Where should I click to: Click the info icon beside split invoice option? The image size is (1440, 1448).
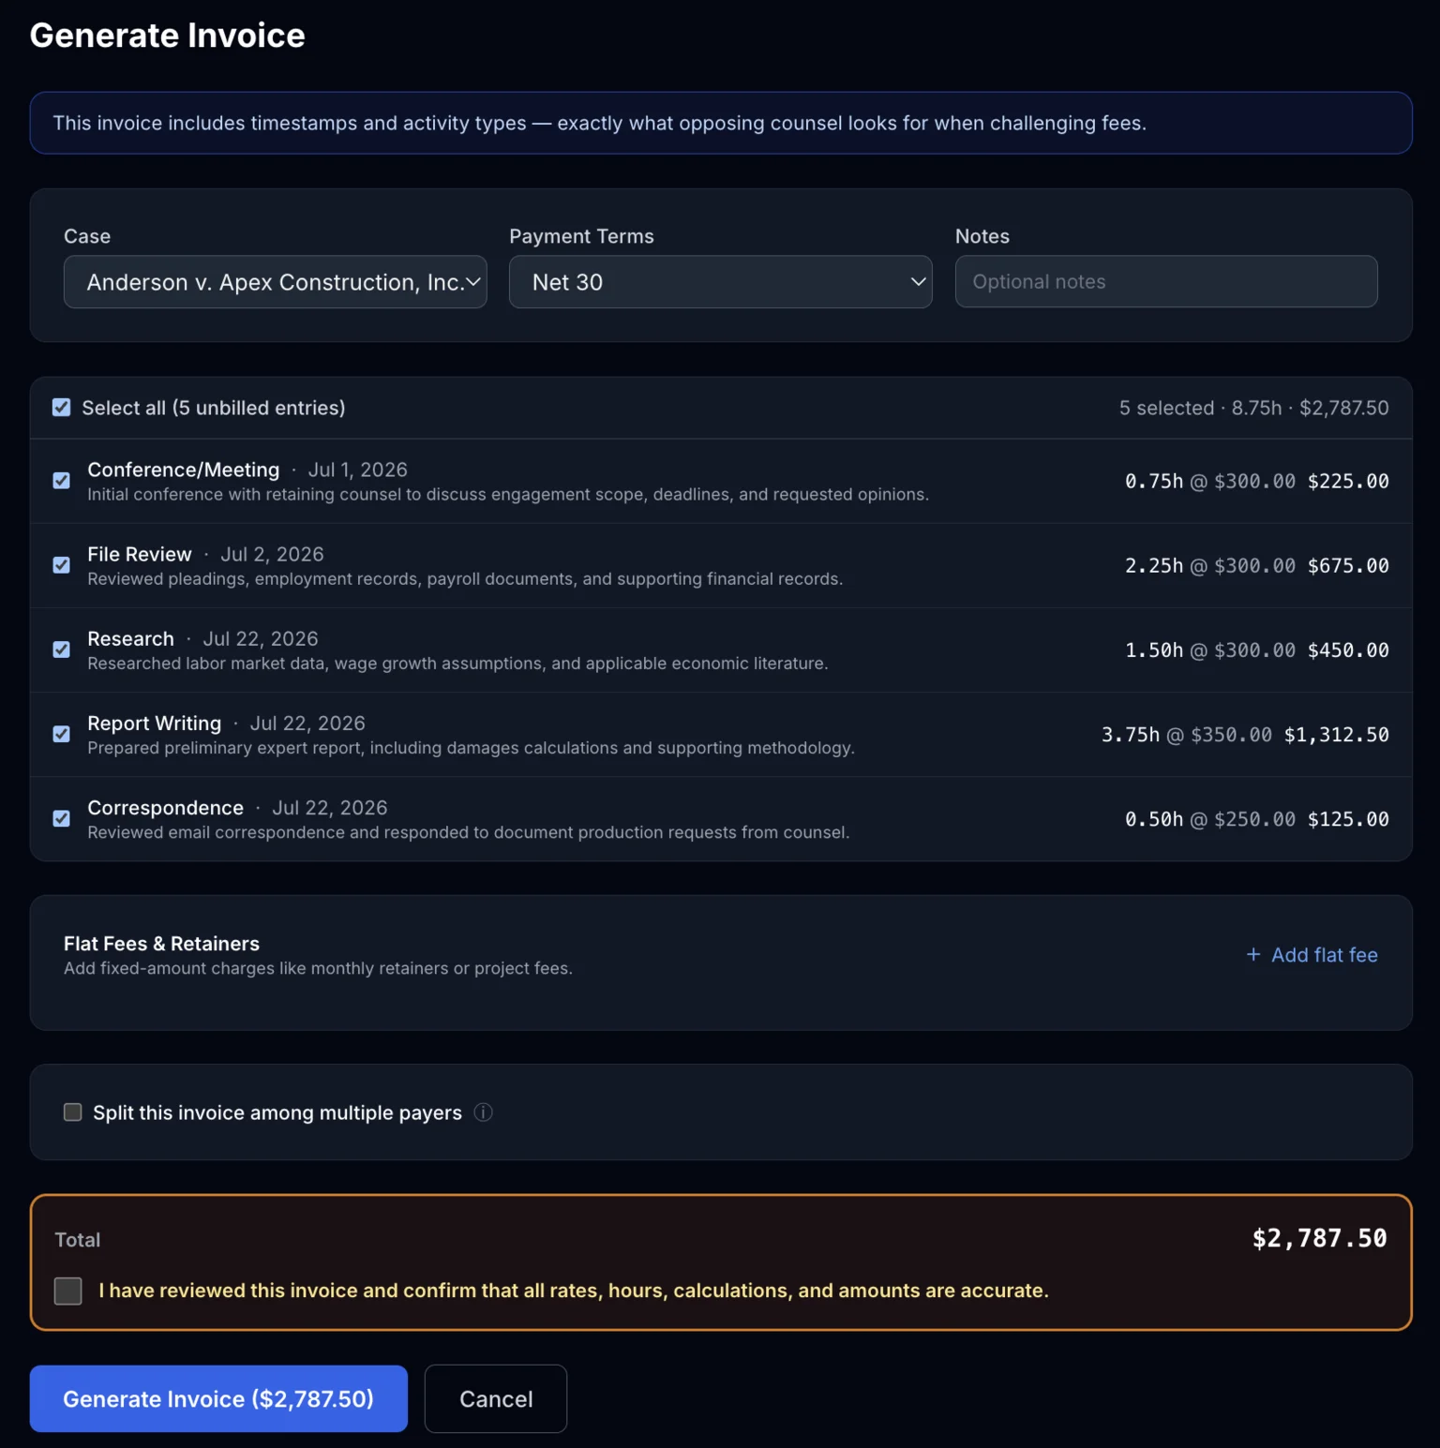click(483, 1112)
